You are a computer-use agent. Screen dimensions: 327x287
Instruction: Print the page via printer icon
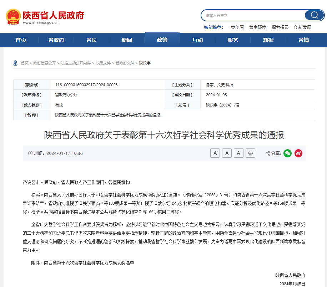click(x=251, y=153)
